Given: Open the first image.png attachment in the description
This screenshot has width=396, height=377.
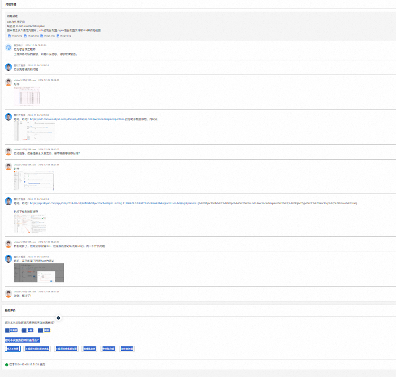Looking at the screenshot, I should (x=15, y=36).
